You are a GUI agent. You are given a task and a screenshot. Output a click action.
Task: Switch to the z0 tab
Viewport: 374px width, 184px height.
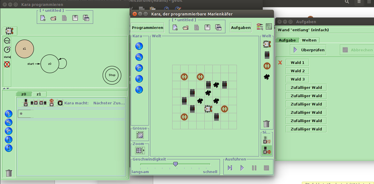[x=24, y=94]
